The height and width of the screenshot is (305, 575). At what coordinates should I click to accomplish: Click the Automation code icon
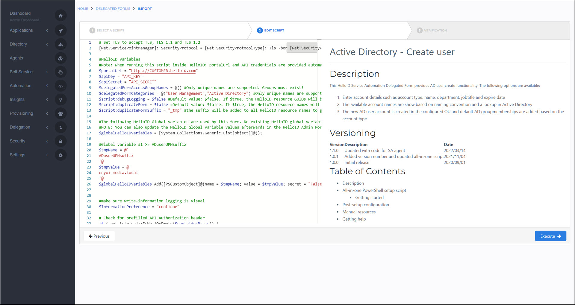point(60,86)
